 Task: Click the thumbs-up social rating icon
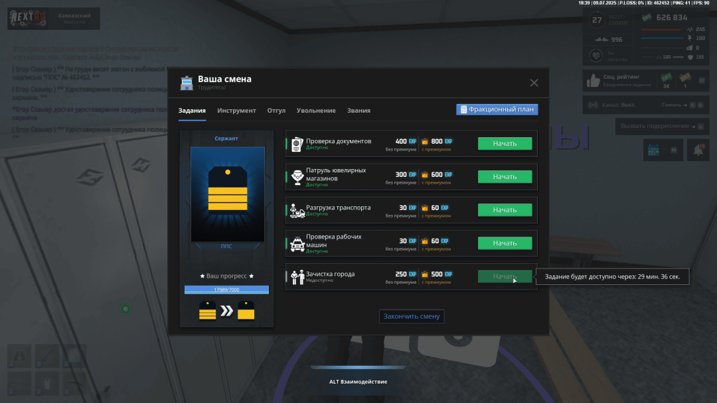(x=593, y=81)
